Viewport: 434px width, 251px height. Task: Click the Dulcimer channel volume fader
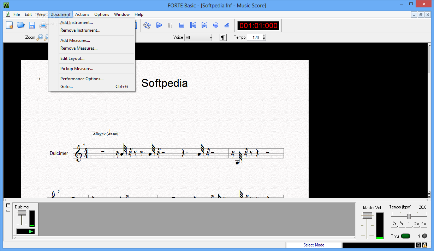tap(22, 213)
